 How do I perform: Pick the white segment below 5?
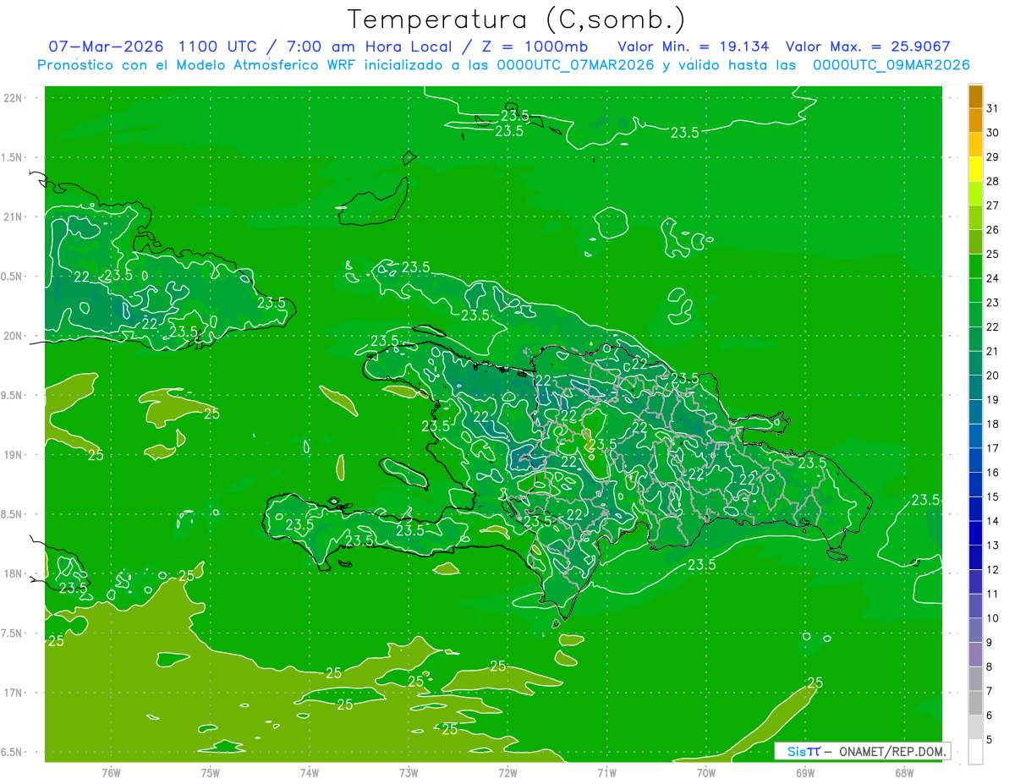click(975, 752)
